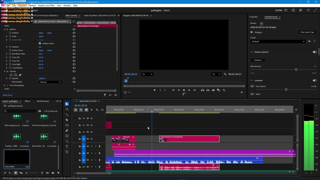Image resolution: width=320 pixels, height=180 pixels.
Task: Click the Lift button in Program monitor
Action: (x=202, y=90)
